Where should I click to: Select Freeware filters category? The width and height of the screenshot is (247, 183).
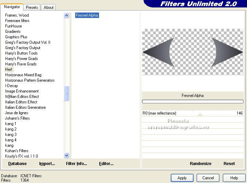17,21
